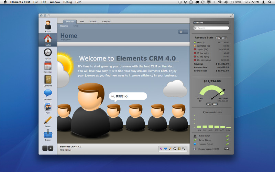Viewport: 275px width, 172px height.
Task: Open Spotlight search in menu bar
Action: pos(270,2)
